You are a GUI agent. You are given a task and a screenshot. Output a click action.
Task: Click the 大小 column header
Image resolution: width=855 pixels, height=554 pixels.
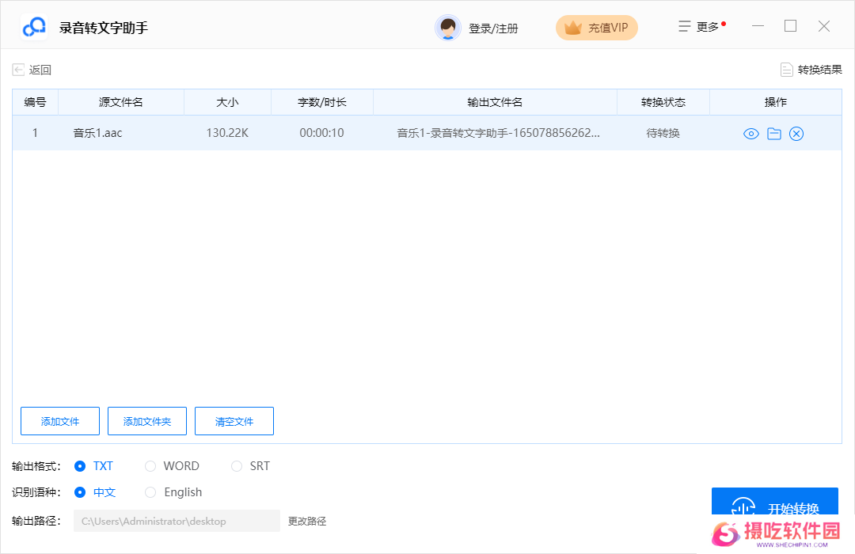[227, 102]
